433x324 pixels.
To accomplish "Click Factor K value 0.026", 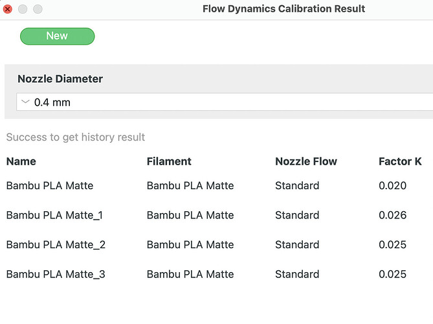I will [392, 215].
